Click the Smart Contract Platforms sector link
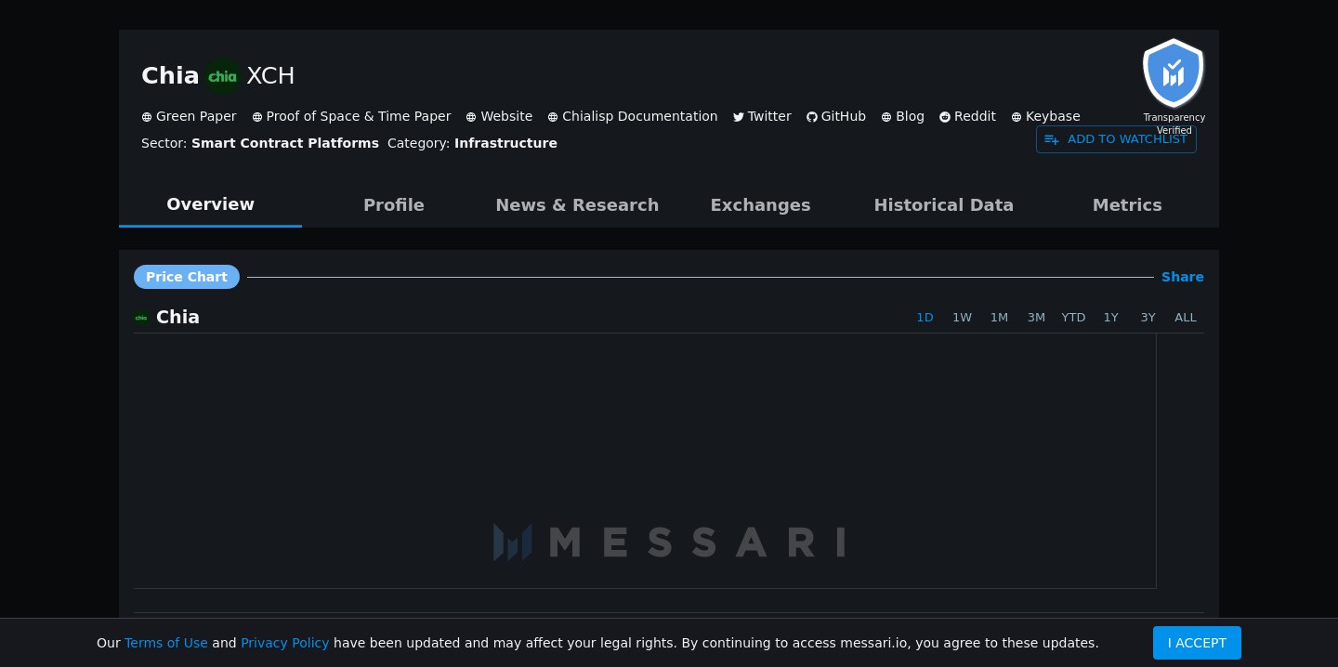Image resolution: width=1338 pixels, height=667 pixels. point(285,143)
